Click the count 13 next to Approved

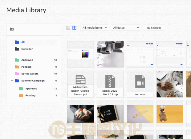(55, 60)
